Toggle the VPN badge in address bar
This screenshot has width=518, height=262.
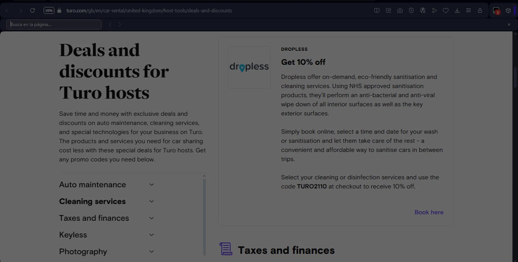pyautogui.click(x=49, y=11)
